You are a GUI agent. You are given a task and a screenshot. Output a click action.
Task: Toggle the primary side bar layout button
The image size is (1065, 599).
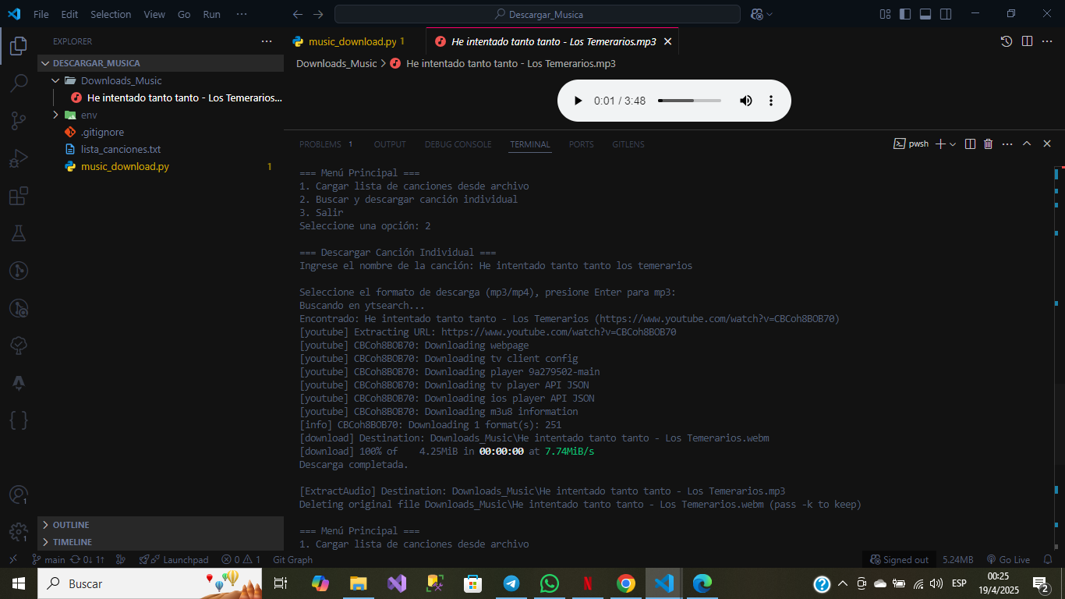905,14
